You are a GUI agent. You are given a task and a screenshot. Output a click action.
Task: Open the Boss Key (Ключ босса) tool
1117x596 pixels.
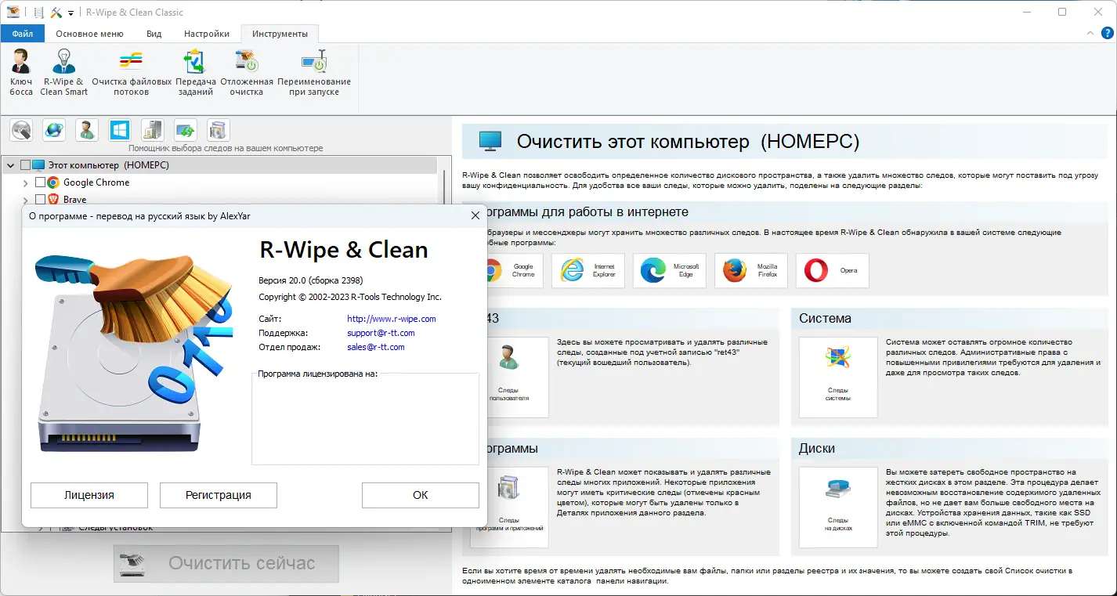tap(21, 72)
